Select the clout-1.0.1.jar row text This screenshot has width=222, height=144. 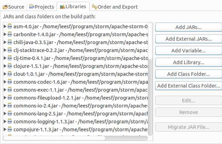coord(81,74)
